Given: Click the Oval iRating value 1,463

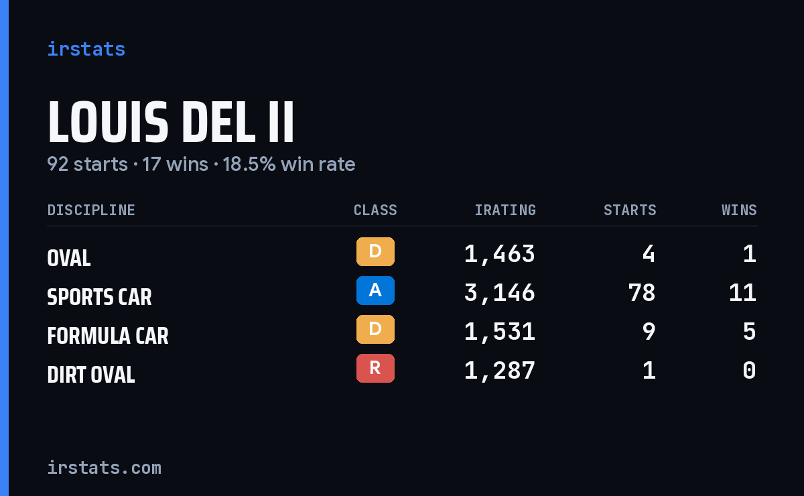Looking at the screenshot, I should pos(500,254).
